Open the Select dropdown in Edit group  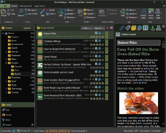[51, 14]
